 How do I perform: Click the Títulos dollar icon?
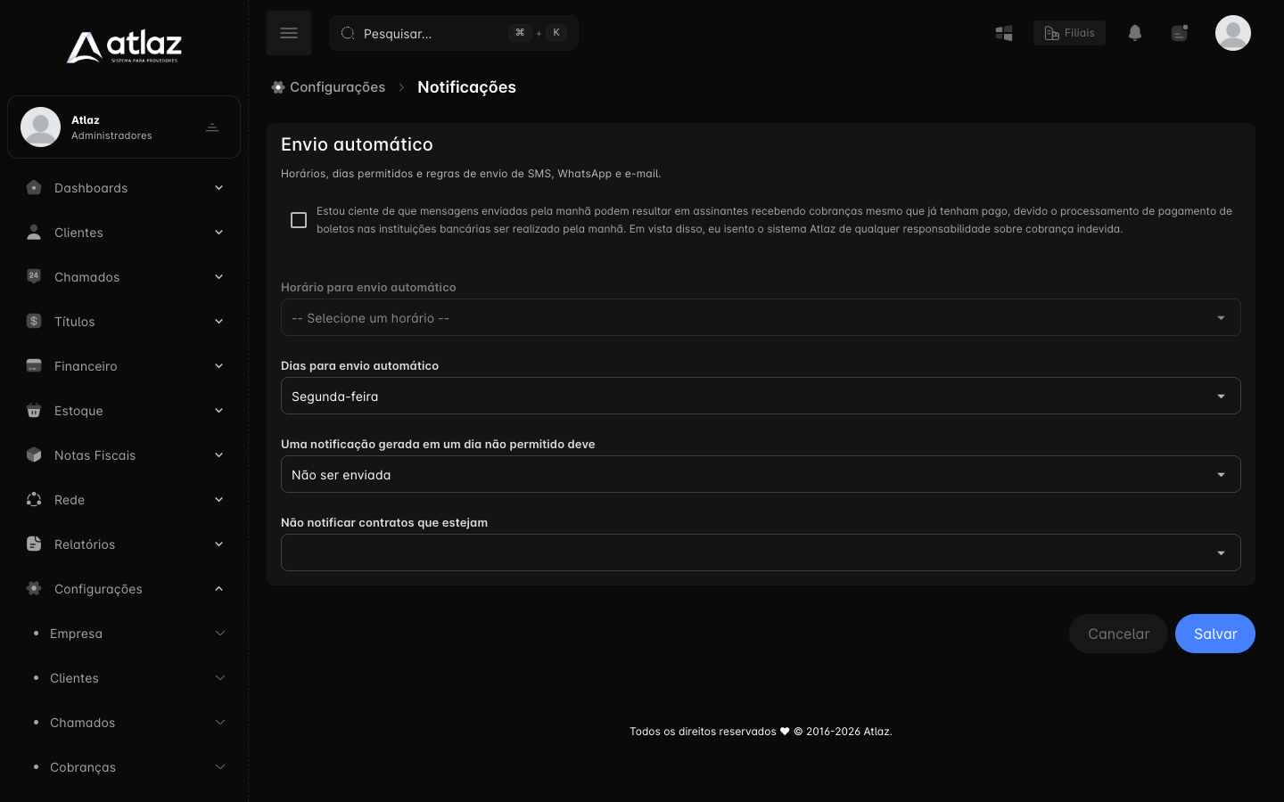coord(34,321)
